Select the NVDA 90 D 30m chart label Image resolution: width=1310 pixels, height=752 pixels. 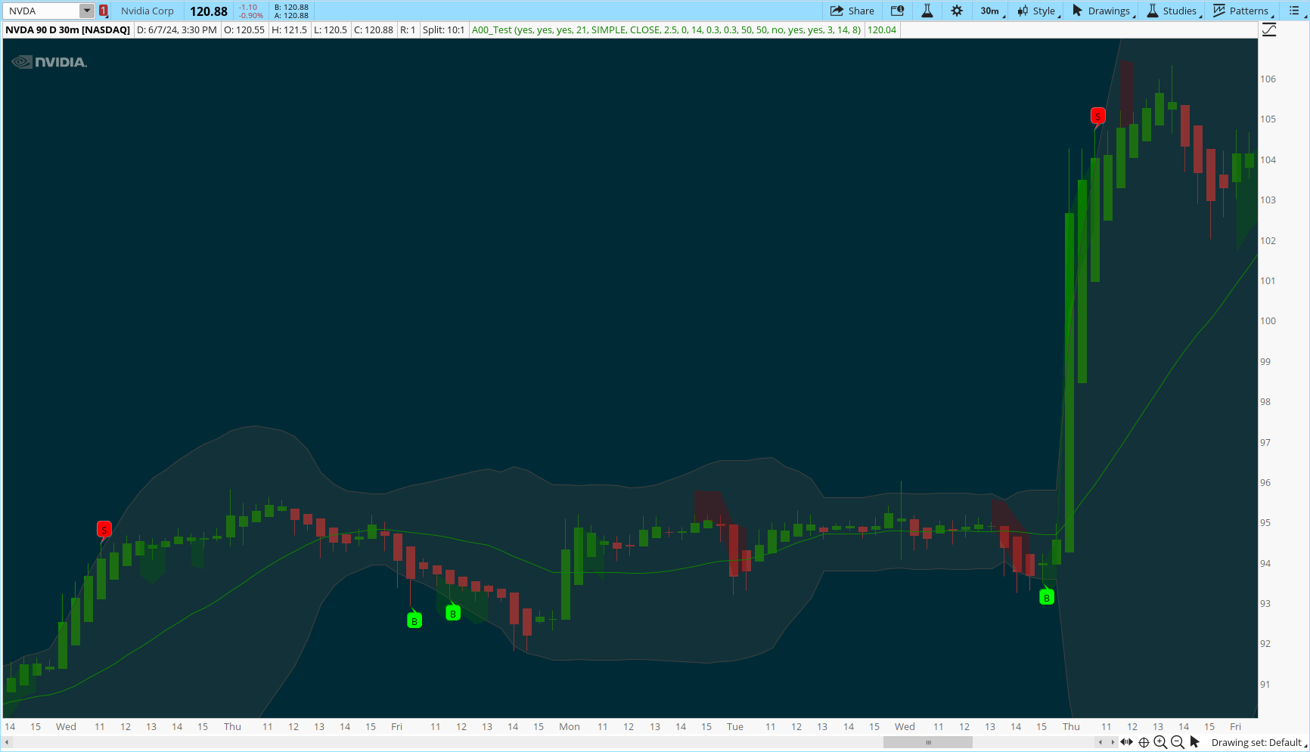pos(68,30)
